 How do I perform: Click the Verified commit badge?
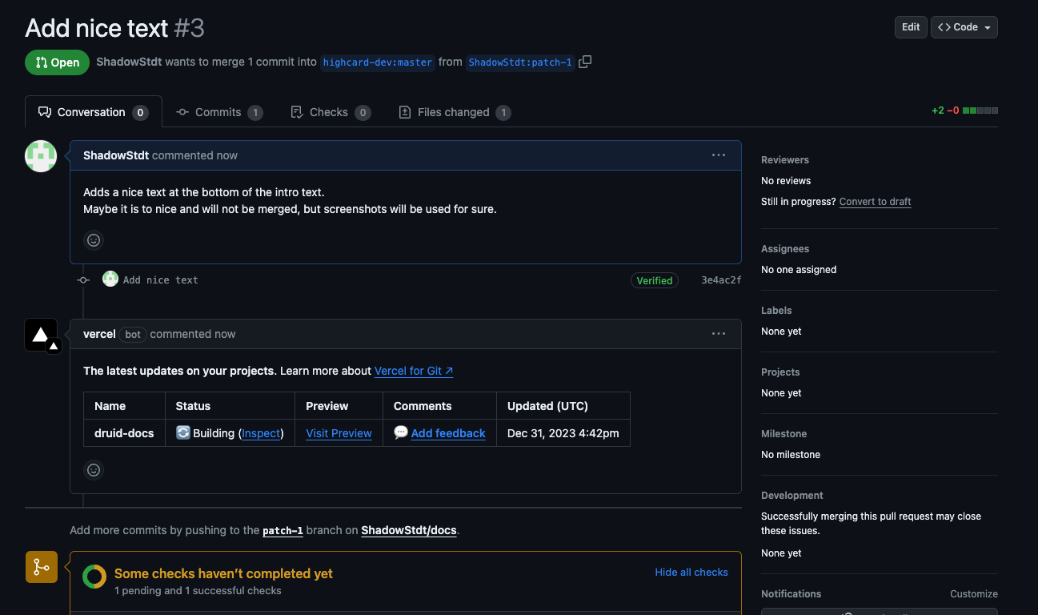[654, 280]
